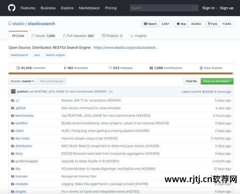The height and width of the screenshot is (194, 240).
Task: Click the distribution folder icon
Action: pos(12,146)
